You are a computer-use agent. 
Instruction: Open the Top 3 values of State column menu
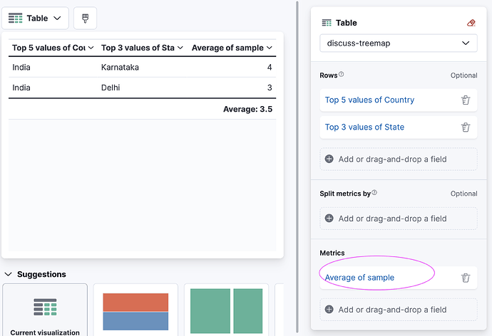[180, 48]
